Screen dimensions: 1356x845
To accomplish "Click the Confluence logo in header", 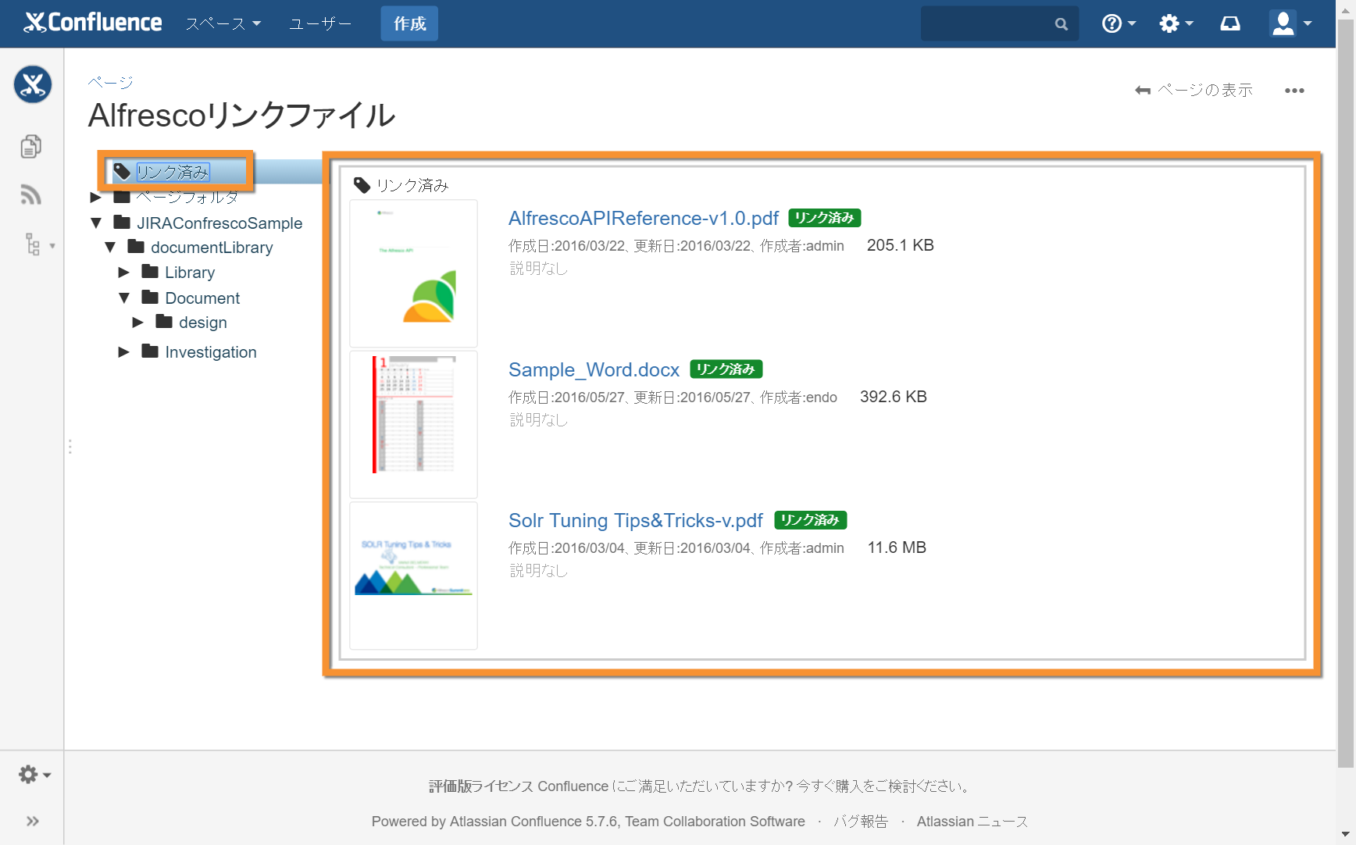I will pyautogui.click(x=93, y=23).
